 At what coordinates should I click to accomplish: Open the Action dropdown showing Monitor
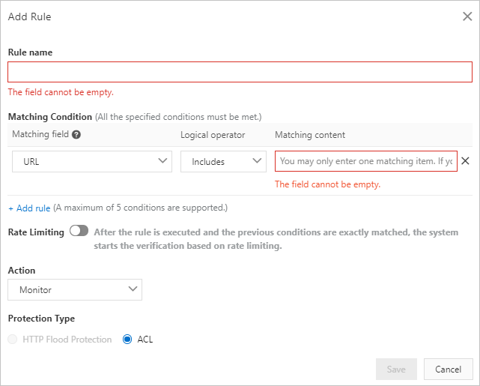pos(75,289)
